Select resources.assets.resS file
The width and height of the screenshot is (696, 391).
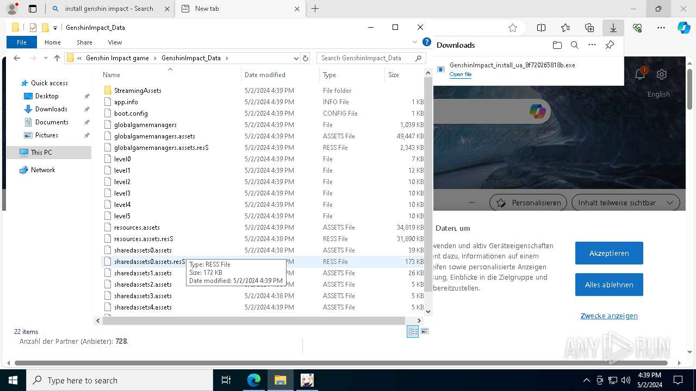click(144, 239)
